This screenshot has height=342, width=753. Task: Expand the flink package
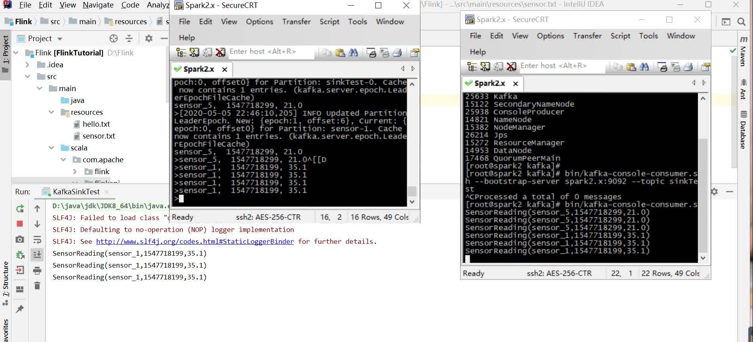click(75, 171)
